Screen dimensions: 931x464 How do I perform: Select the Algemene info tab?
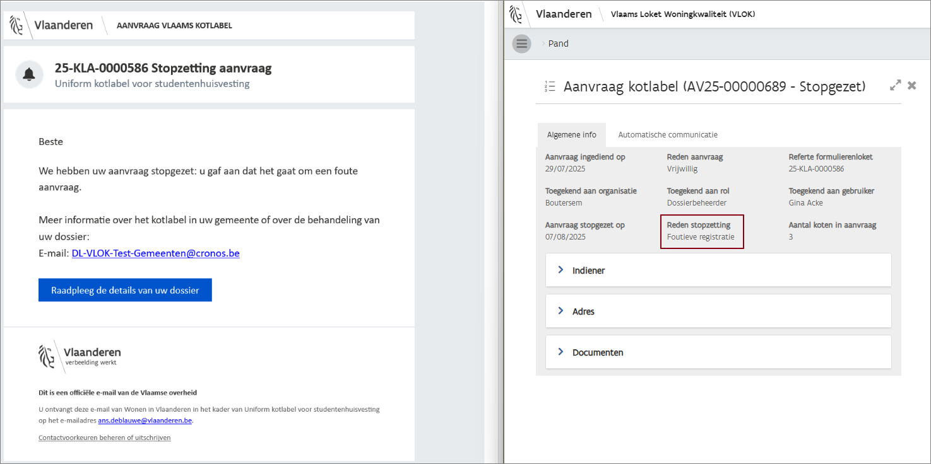(571, 135)
